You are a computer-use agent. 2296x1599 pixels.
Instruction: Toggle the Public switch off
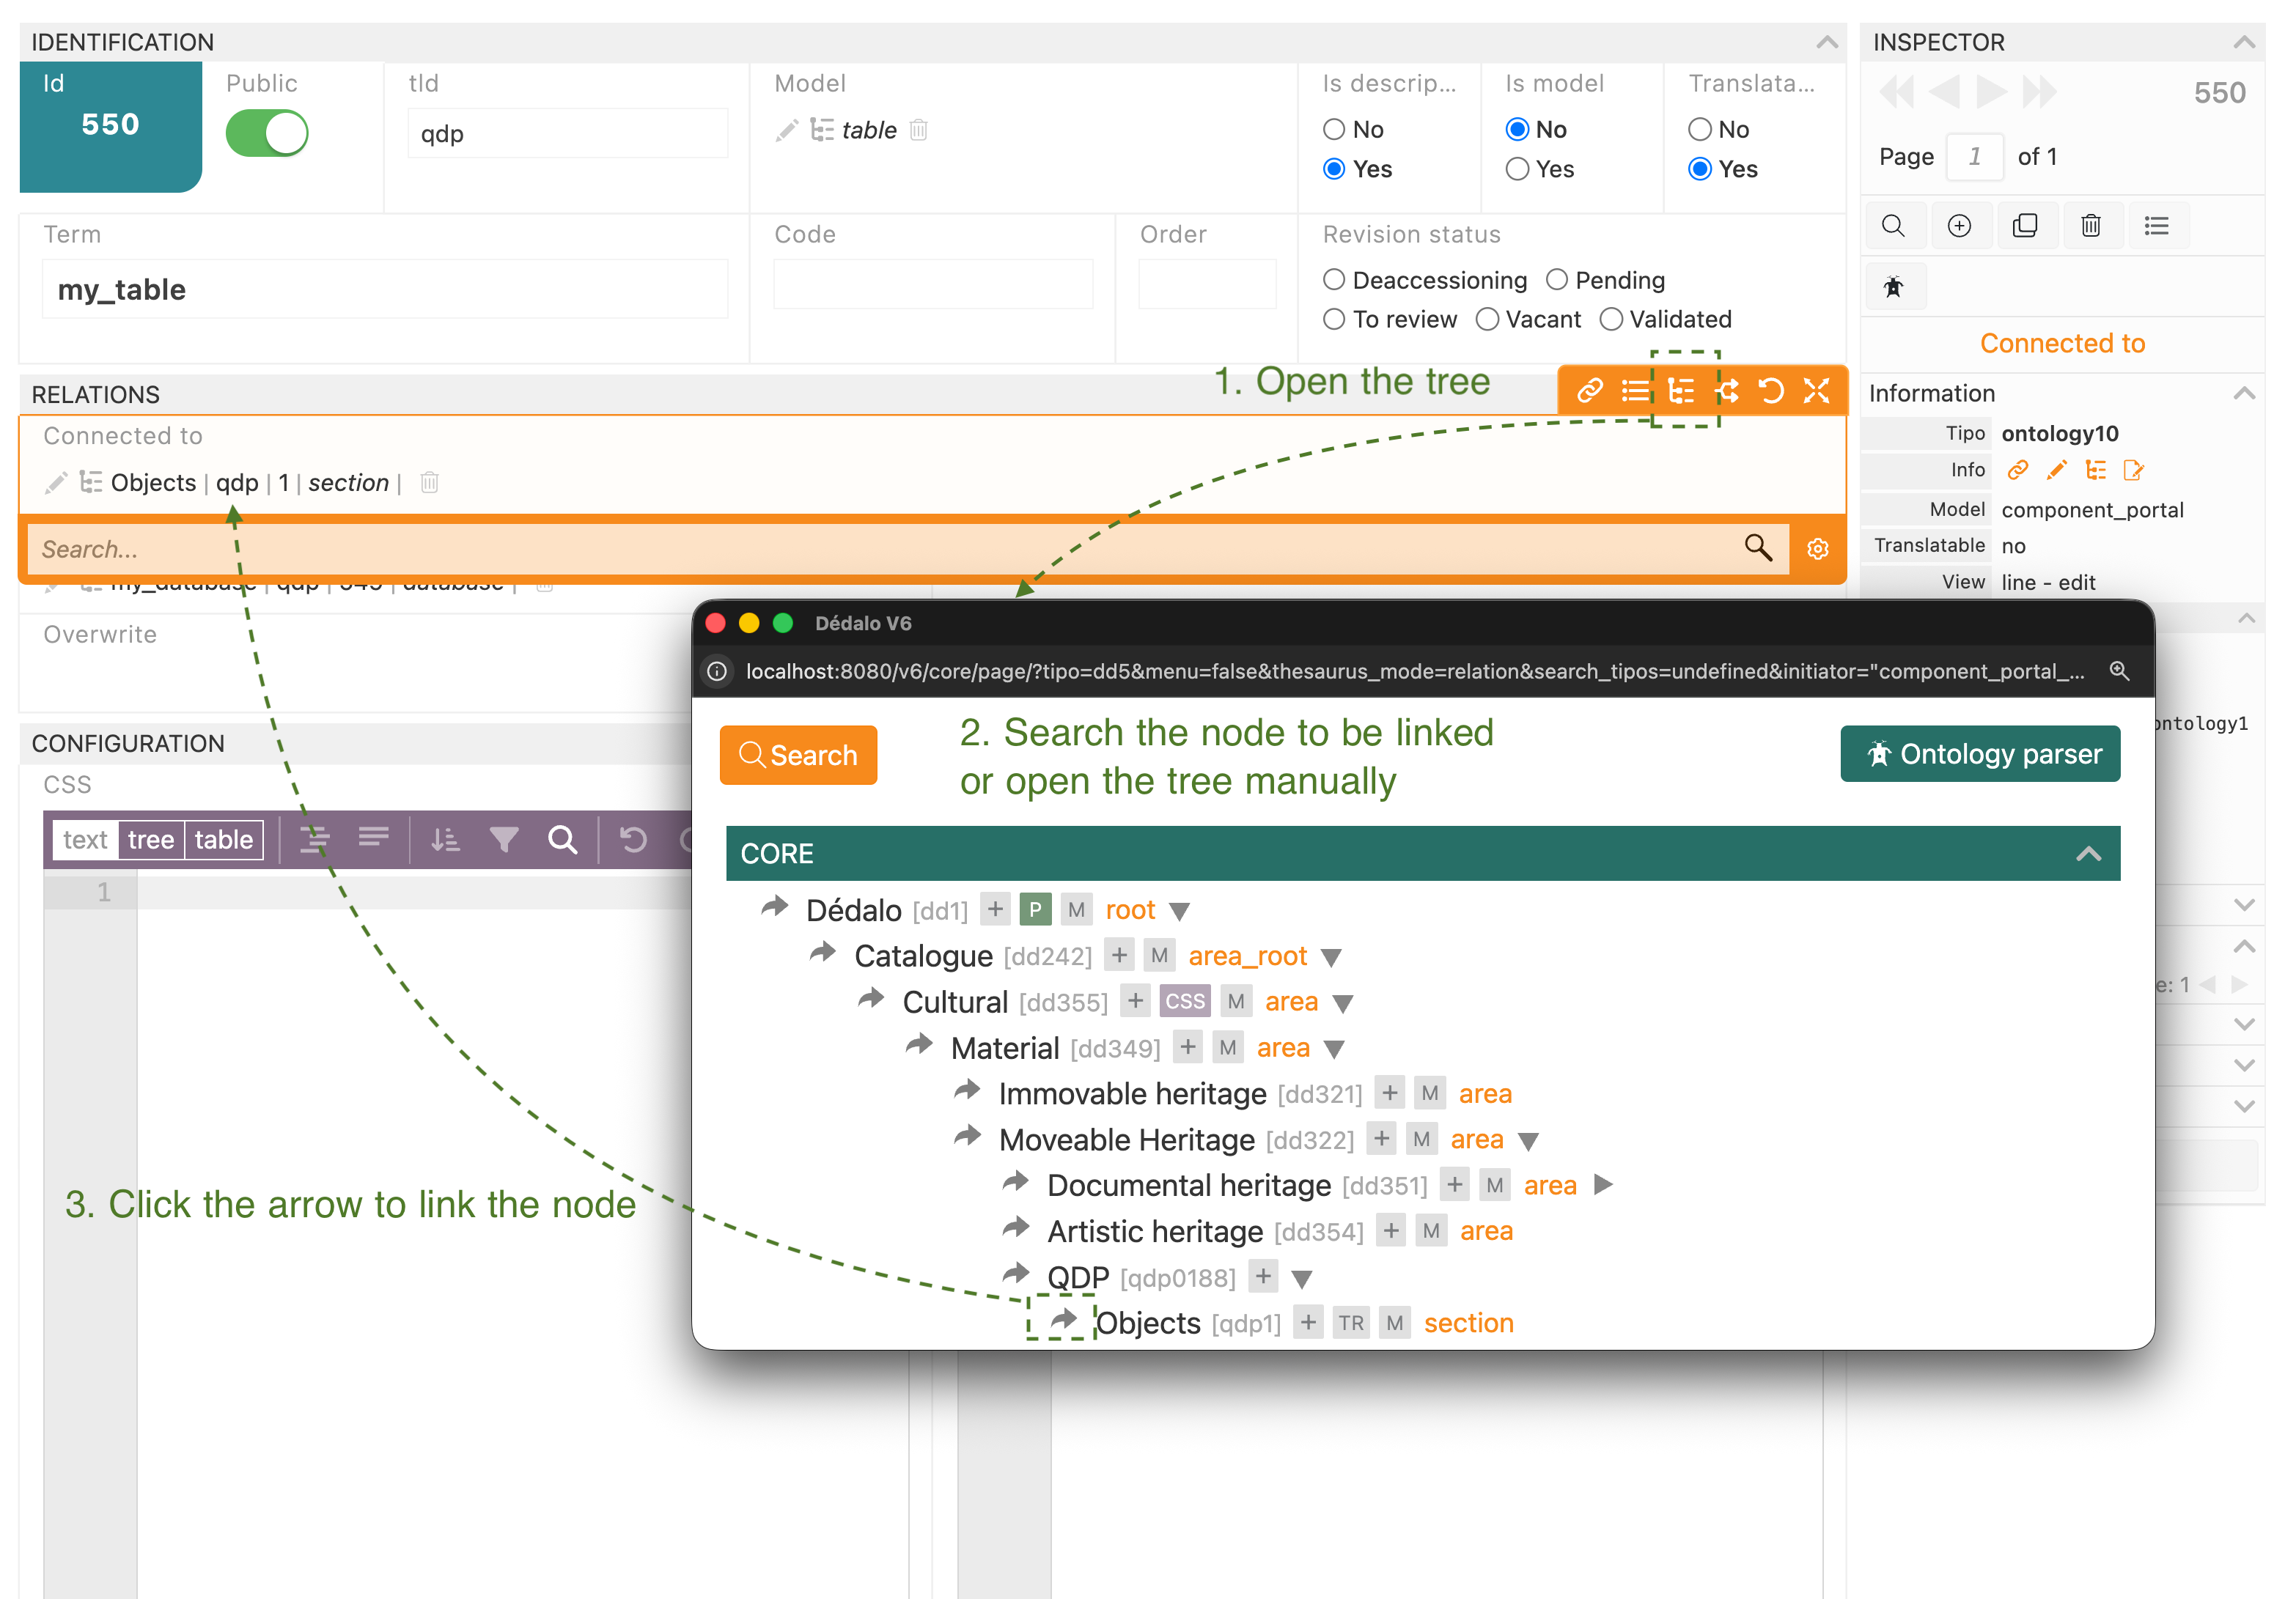pyautogui.click(x=267, y=134)
